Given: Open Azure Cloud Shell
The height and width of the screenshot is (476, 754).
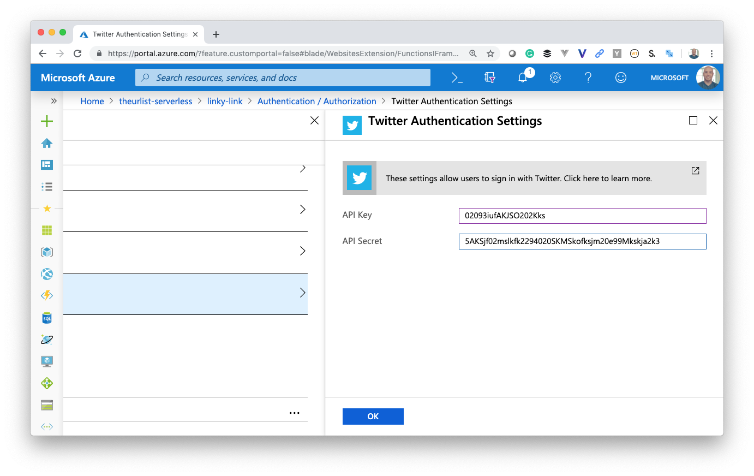Looking at the screenshot, I should coord(457,78).
